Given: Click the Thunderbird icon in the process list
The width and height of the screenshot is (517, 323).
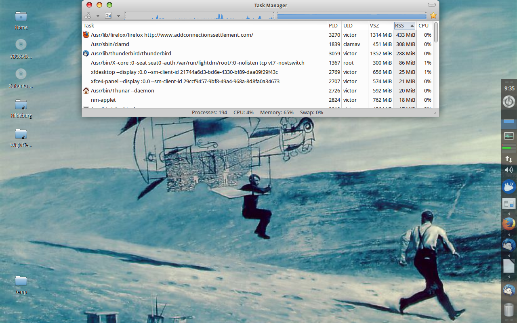Looking at the screenshot, I should [86, 53].
